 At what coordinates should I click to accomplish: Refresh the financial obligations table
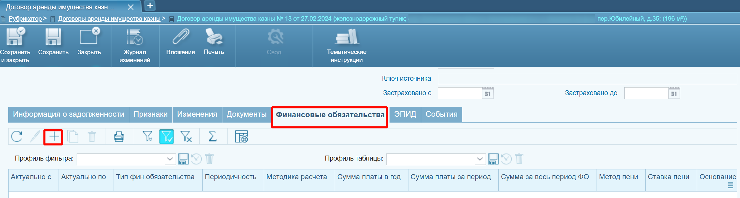pos(17,137)
